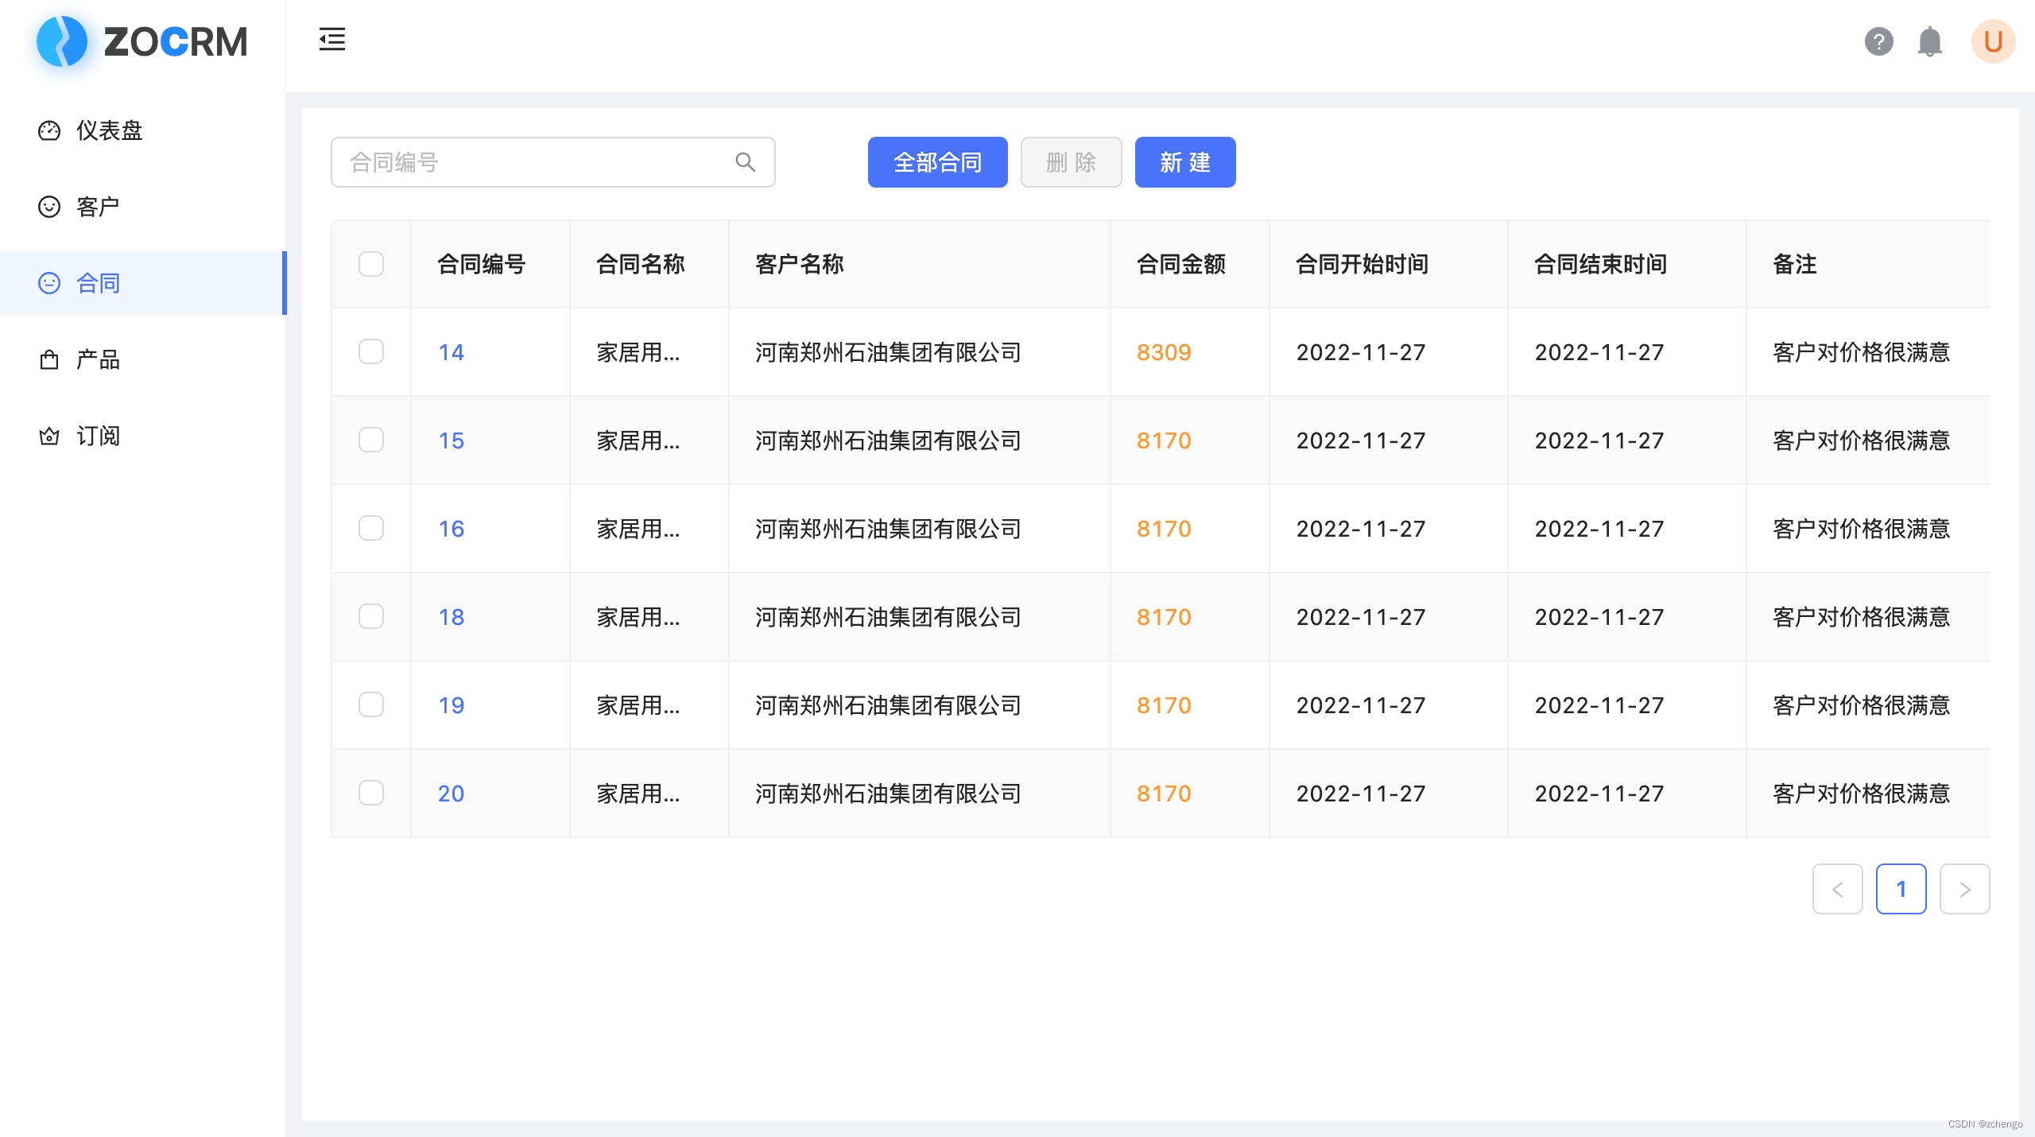Switch to the 全部合同 view
2035x1137 pixels.
point(937,162)
